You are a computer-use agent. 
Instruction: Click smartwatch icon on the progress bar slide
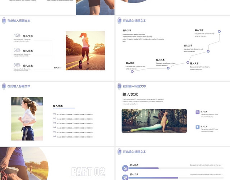point(119,152)
